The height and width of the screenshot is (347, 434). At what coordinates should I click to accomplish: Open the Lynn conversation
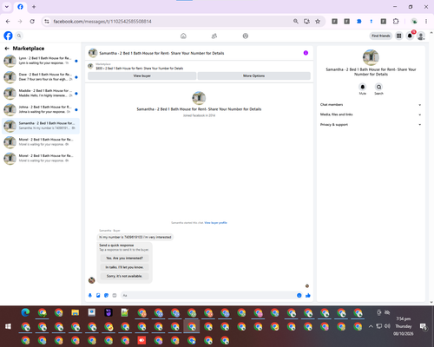pyautogui.click(x=41, y=61)
